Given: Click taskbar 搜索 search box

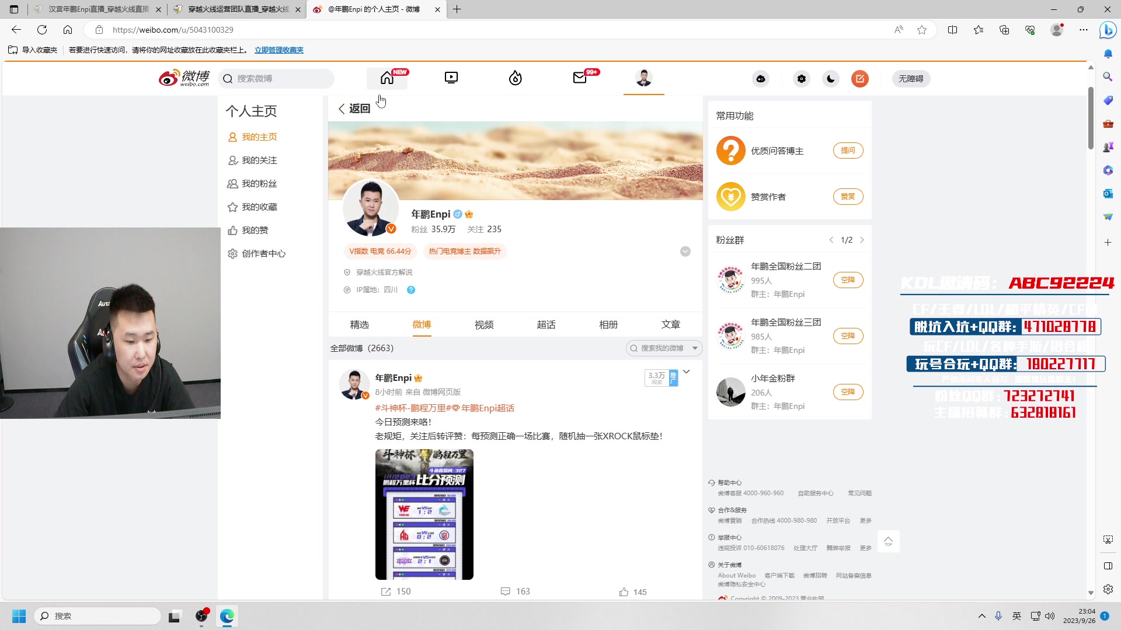Looking at the screenshot, I should [x=98, y=616].
